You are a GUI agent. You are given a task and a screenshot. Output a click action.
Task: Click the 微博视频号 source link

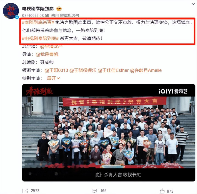pos(70,16)
